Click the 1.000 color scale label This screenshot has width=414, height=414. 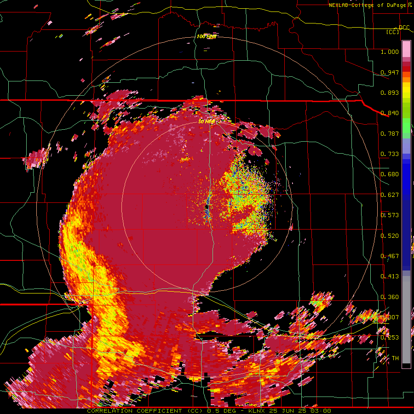390,52
